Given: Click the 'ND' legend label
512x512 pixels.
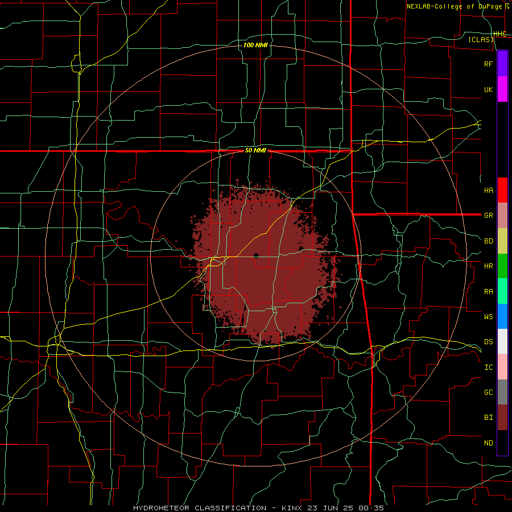Looking at the screenshot, I should [x=488, y=443].
